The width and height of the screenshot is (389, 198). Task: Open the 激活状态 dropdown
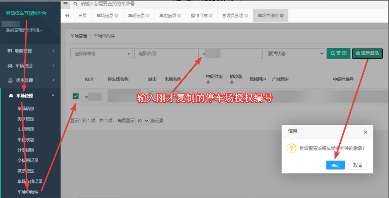tap(294, 54)
